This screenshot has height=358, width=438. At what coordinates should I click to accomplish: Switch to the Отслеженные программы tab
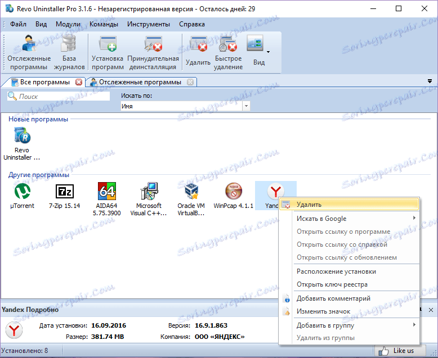pyautogui.click(x=140, y=82)
